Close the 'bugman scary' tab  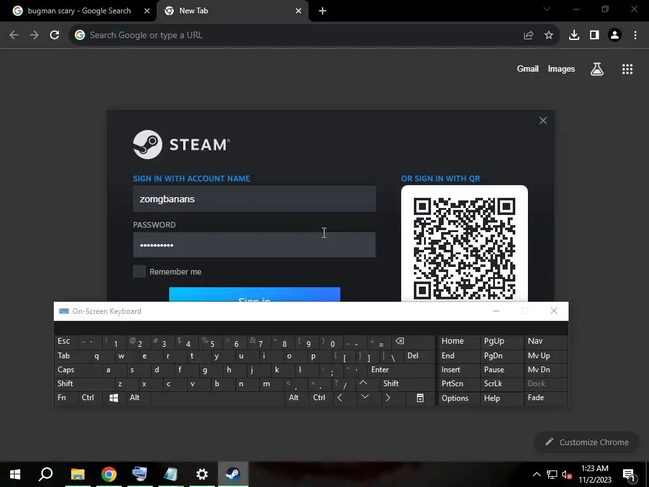(x=147, y=11)
